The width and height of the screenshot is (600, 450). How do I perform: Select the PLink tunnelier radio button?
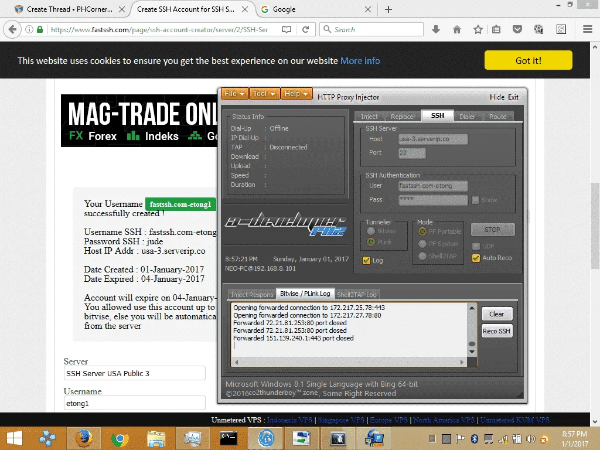(371, 242)
